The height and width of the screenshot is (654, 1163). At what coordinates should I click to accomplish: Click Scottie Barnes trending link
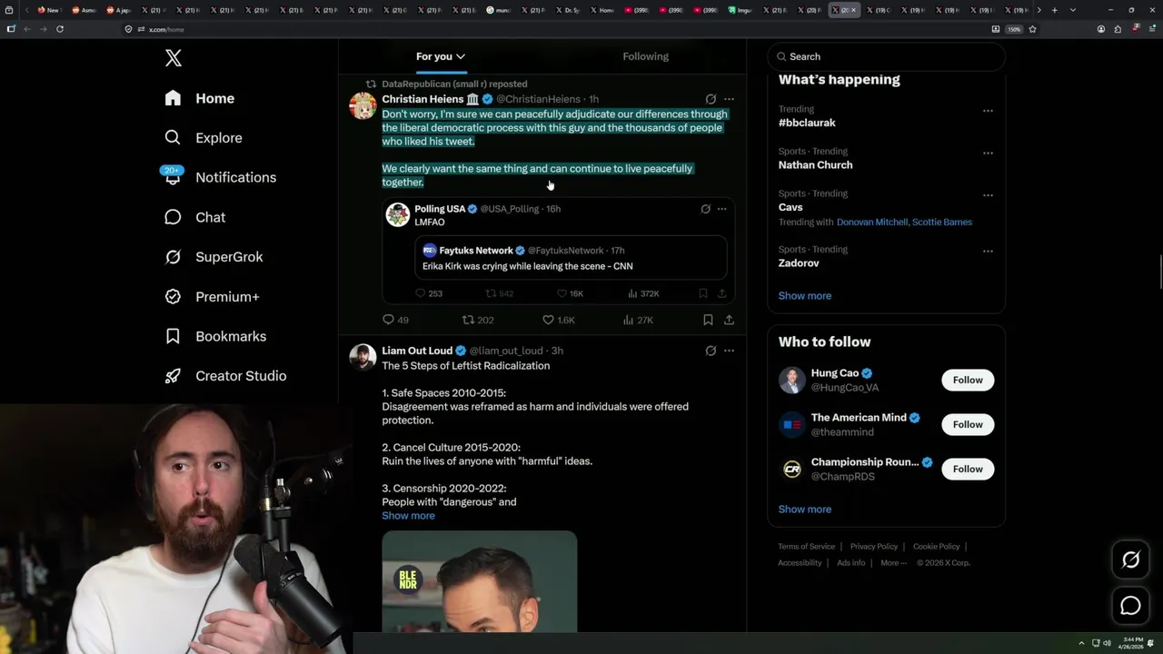942,222
